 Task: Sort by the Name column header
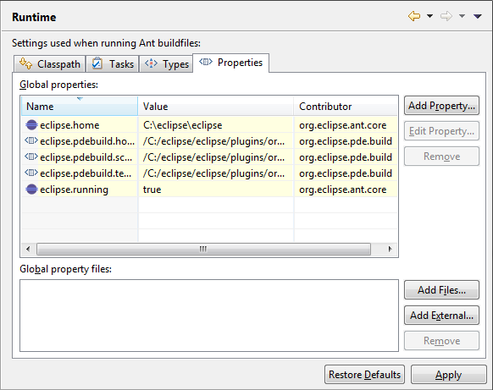[x=80, y=106]
